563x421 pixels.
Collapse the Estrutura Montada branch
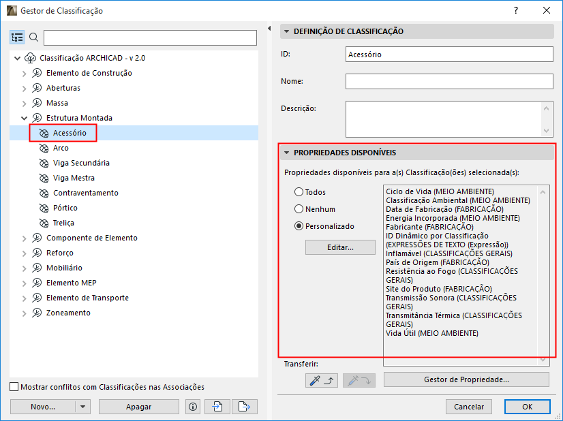[x=24, y=118]
